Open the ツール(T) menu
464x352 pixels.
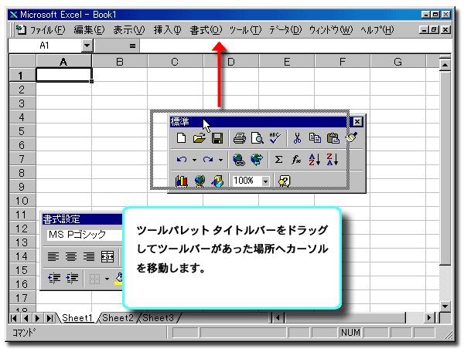pos(246,29)
